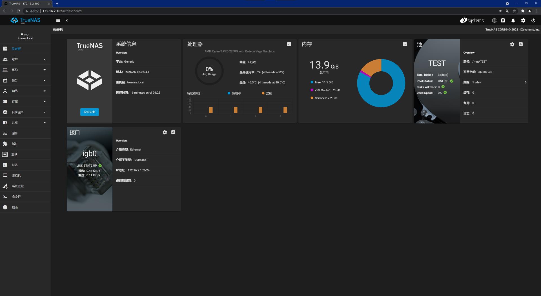541x296 pixels.
Task: Open the task manager clipboard icon
Action: pos(503,21)
